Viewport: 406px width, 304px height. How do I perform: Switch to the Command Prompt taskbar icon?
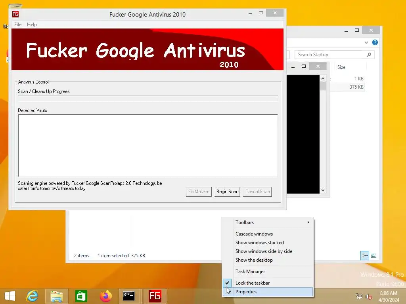pyautogui.click(x=129, y=296)
